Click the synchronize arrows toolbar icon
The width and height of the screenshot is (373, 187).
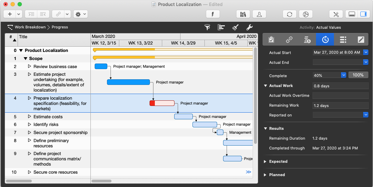pos(289,14)
